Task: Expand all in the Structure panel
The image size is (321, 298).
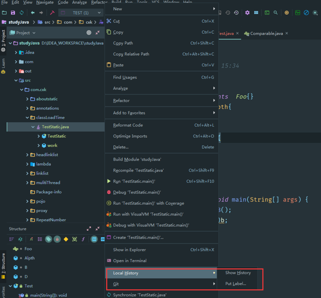Action: click(89, 229)
